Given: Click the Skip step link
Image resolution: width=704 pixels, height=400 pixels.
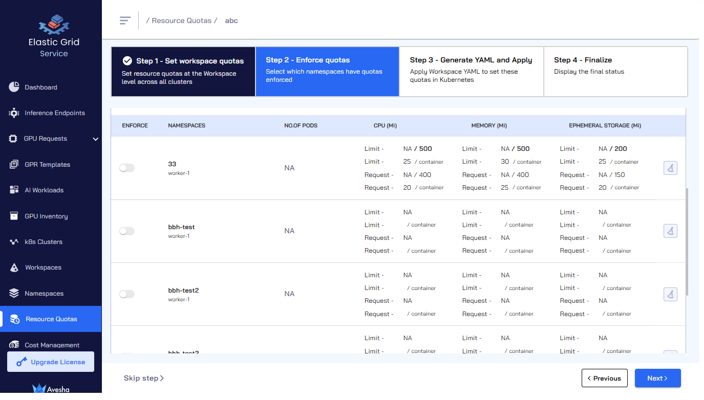Looking at the screenshot, I should click(143, 379).
